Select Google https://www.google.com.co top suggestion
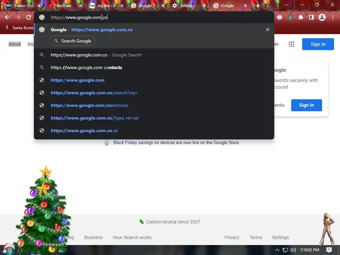The width and height of the screenshot is (340, 255). 154,30
